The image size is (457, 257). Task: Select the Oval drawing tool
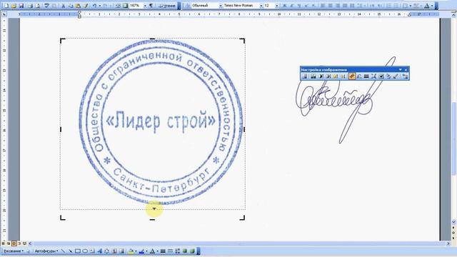[85, 251]
